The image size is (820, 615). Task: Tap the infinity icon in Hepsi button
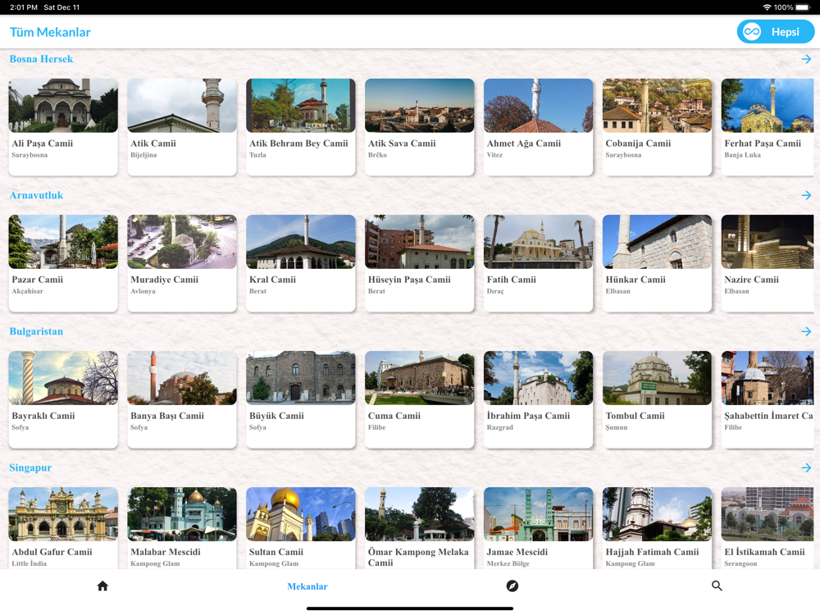tap(752, 32)
